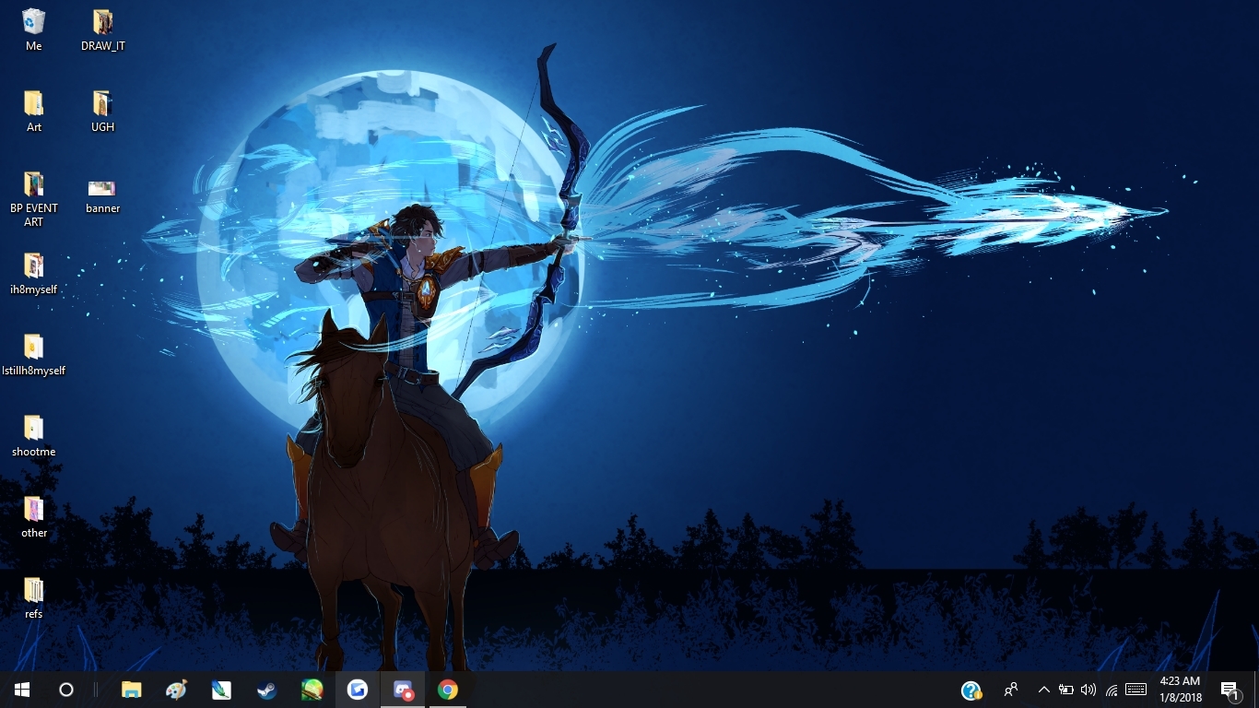Switch to Discord on the taskbar
Screen dimensions: 1259x708
(x=403, y=690)
